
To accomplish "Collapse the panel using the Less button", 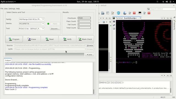I will click(x=89, y=54).
